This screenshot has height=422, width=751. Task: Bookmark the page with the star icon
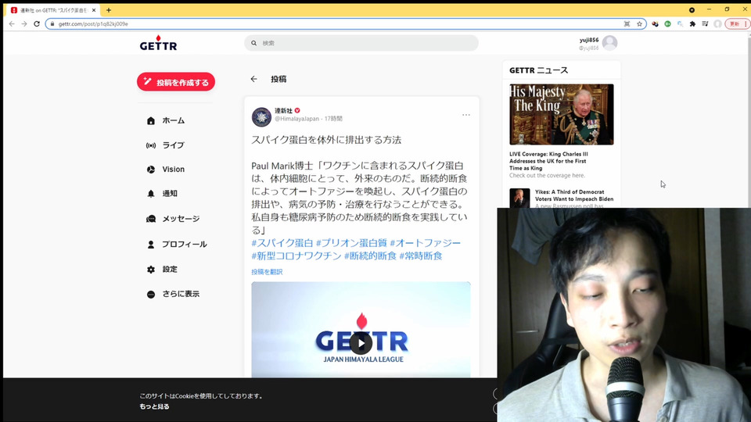pyautogui.click(x=639, y=24)
